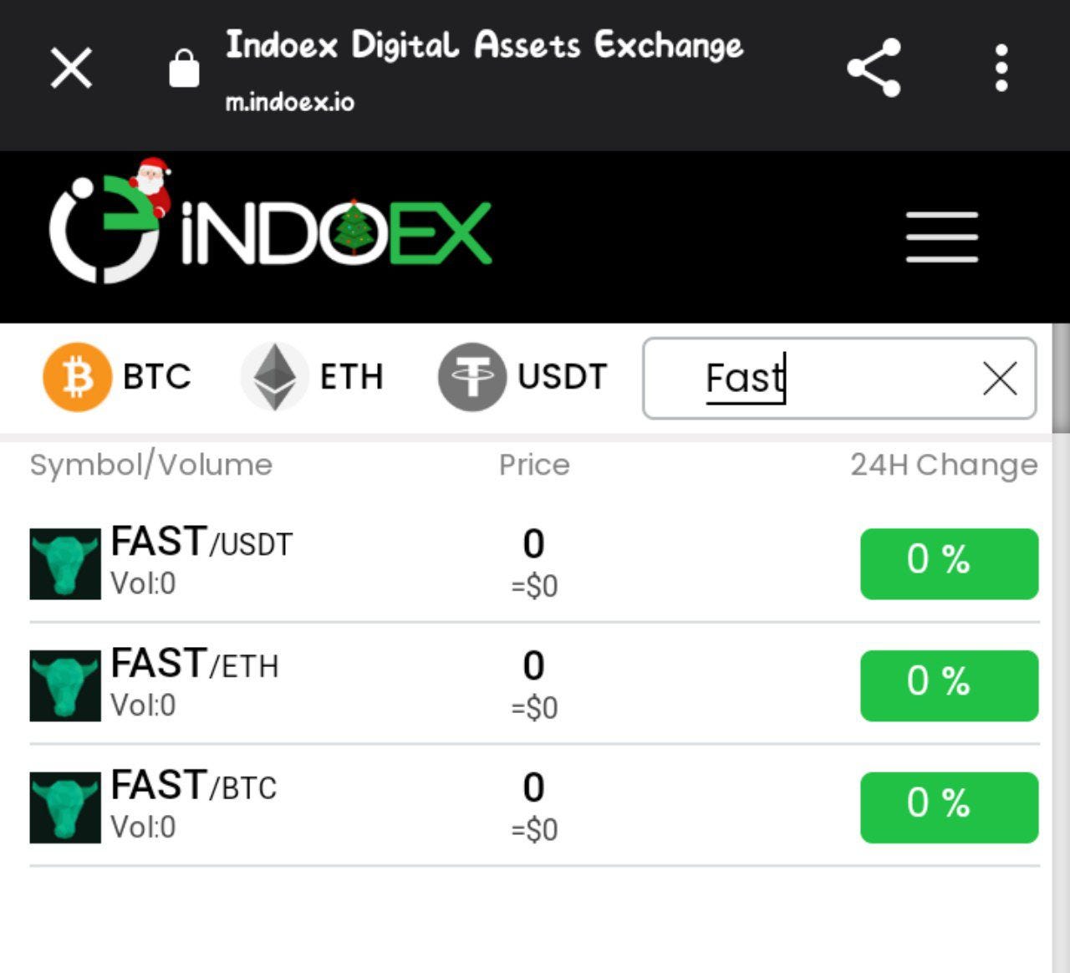Click the search field containing Fast

[x=839, y=378]
